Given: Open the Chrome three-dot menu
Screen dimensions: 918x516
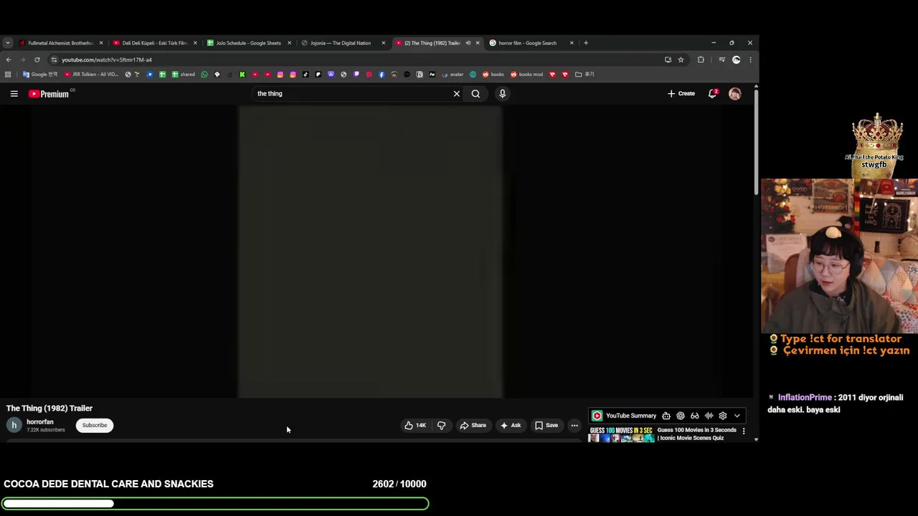Looking at the screenshot, I should click(x=750, y=60).
